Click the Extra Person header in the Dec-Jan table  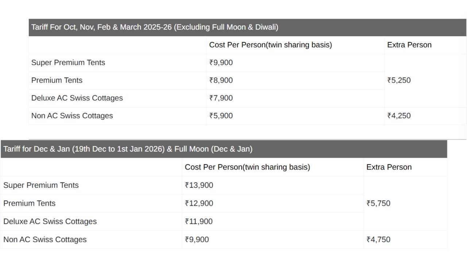pos(389,167)
